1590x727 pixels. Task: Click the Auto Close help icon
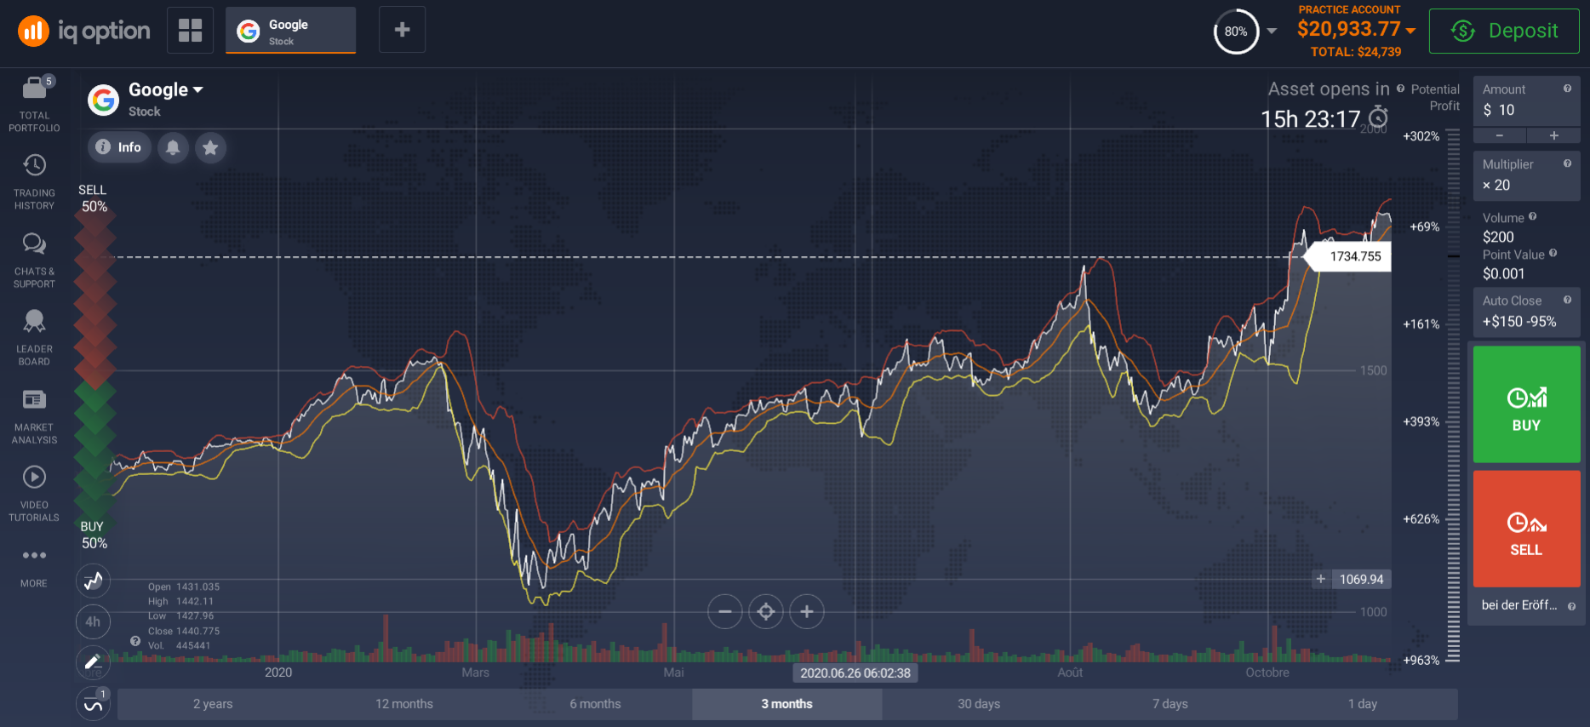[x=1567, y=300]
